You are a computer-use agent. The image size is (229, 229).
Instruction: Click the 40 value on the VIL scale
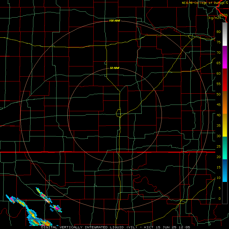[219, 115]
